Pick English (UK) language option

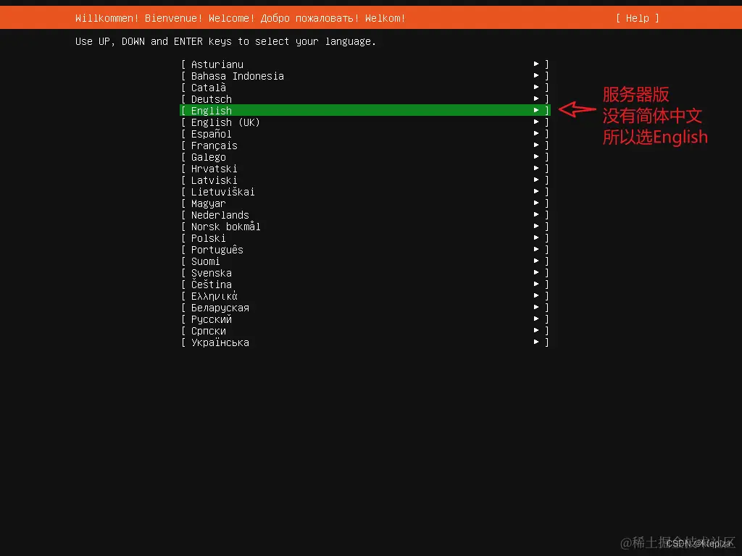(x=365, y=122)
